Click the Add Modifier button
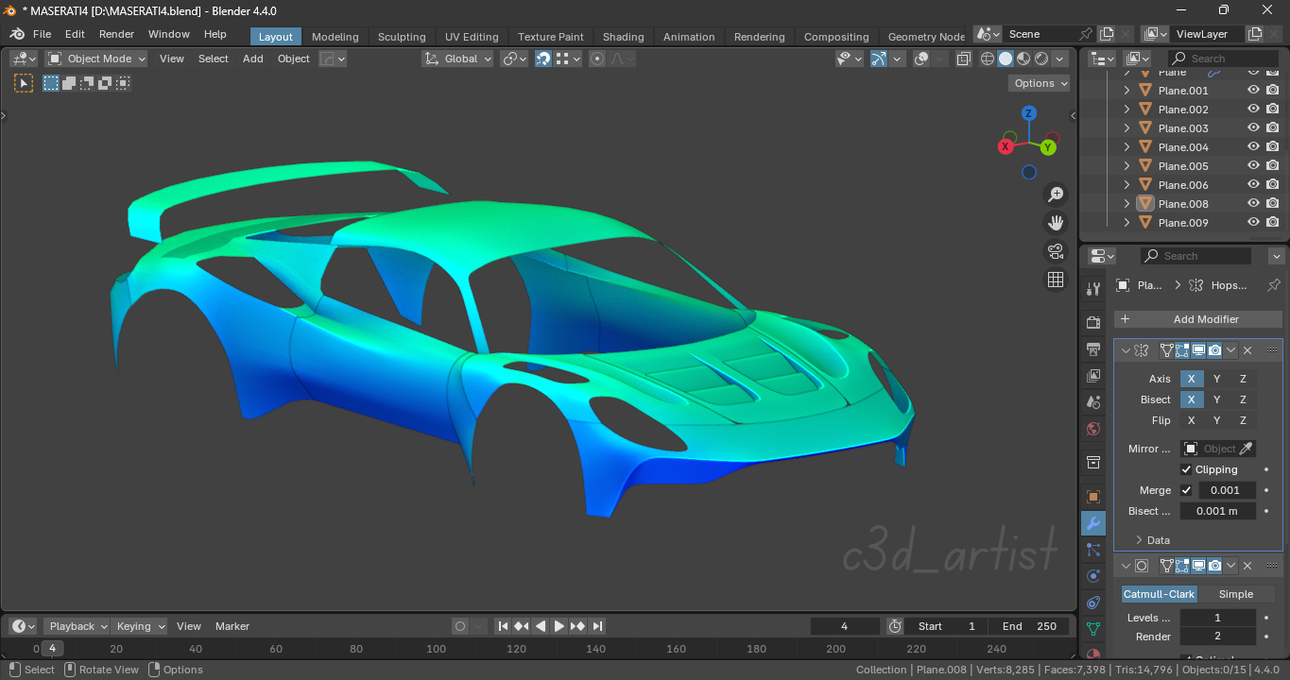Viewport: 1290px width, 680px height. 1197,319
